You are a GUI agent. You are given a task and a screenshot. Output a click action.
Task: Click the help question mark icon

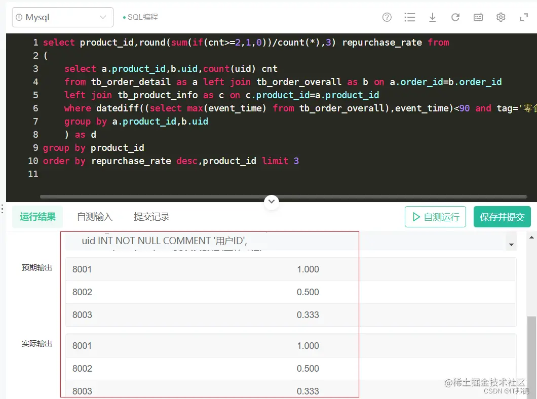pyautogui.click(x=387, y=17)
